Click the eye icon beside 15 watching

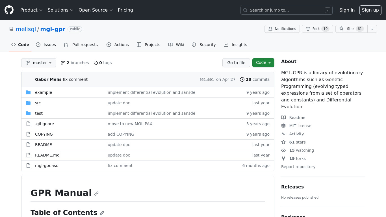(283, 150)
